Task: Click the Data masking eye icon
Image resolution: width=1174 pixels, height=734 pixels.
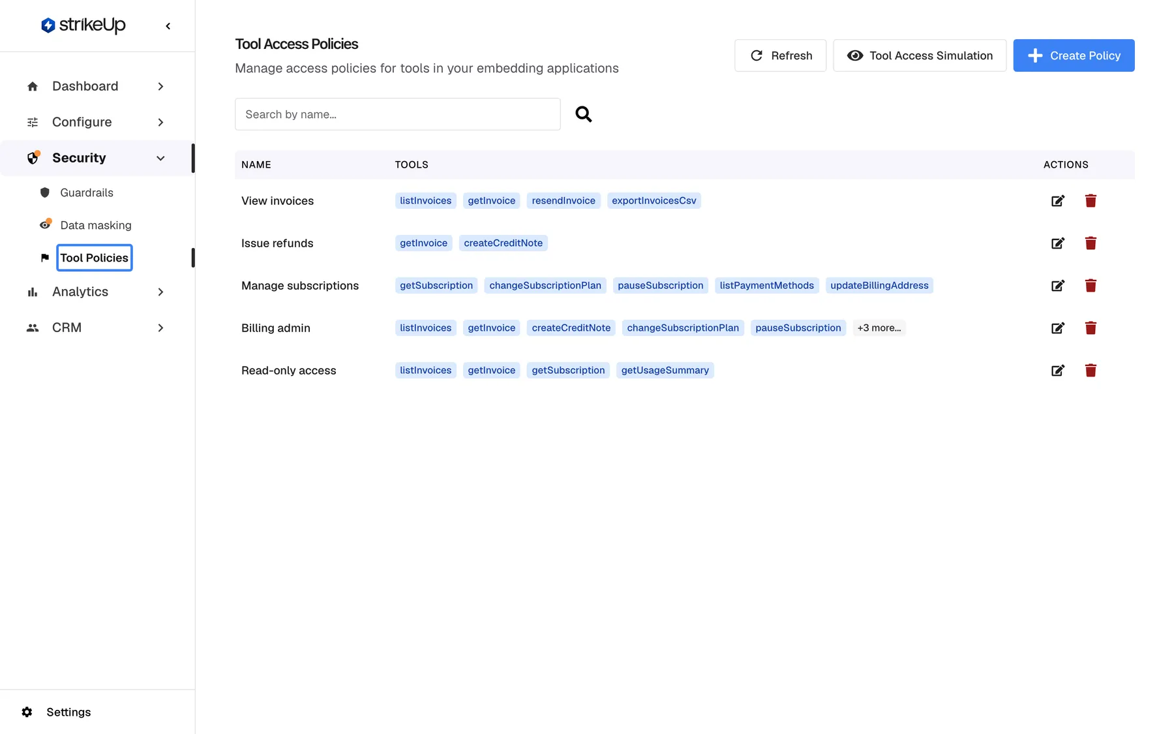Action: click(x=45, y=224)
